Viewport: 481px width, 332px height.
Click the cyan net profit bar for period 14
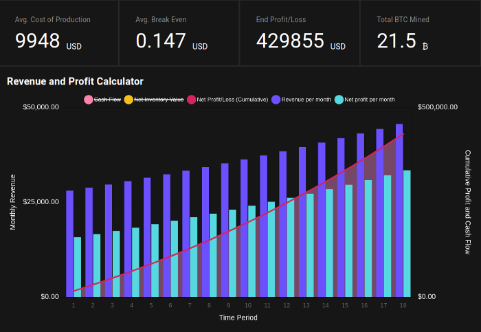[x=329, y=243]
